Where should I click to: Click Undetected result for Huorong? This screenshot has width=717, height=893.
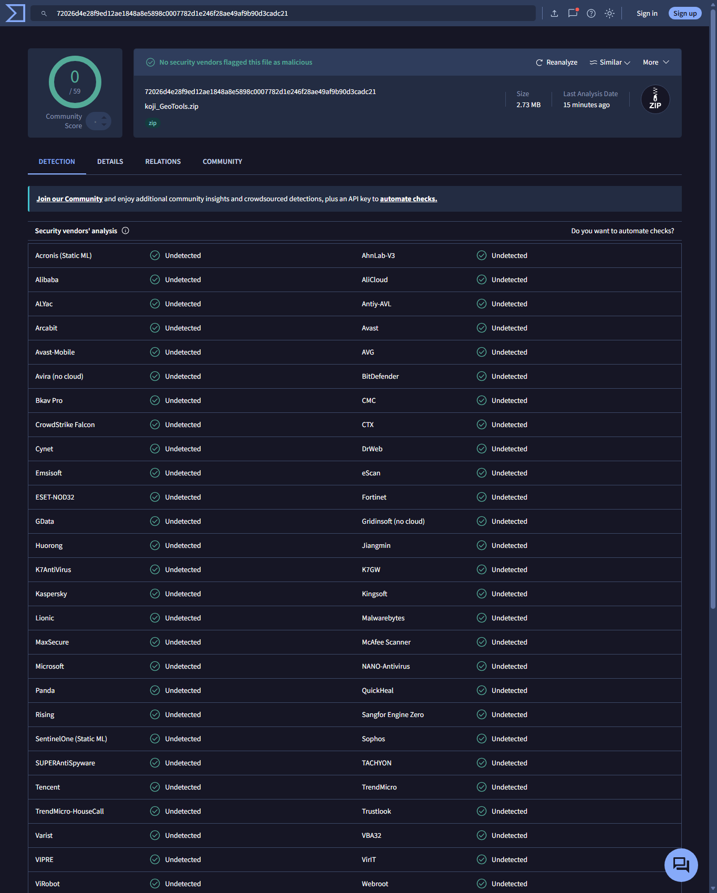click(183, 546)
